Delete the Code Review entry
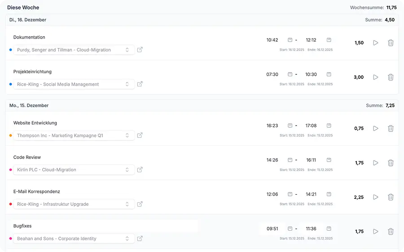The image size is (404, 252). [391, 163]
